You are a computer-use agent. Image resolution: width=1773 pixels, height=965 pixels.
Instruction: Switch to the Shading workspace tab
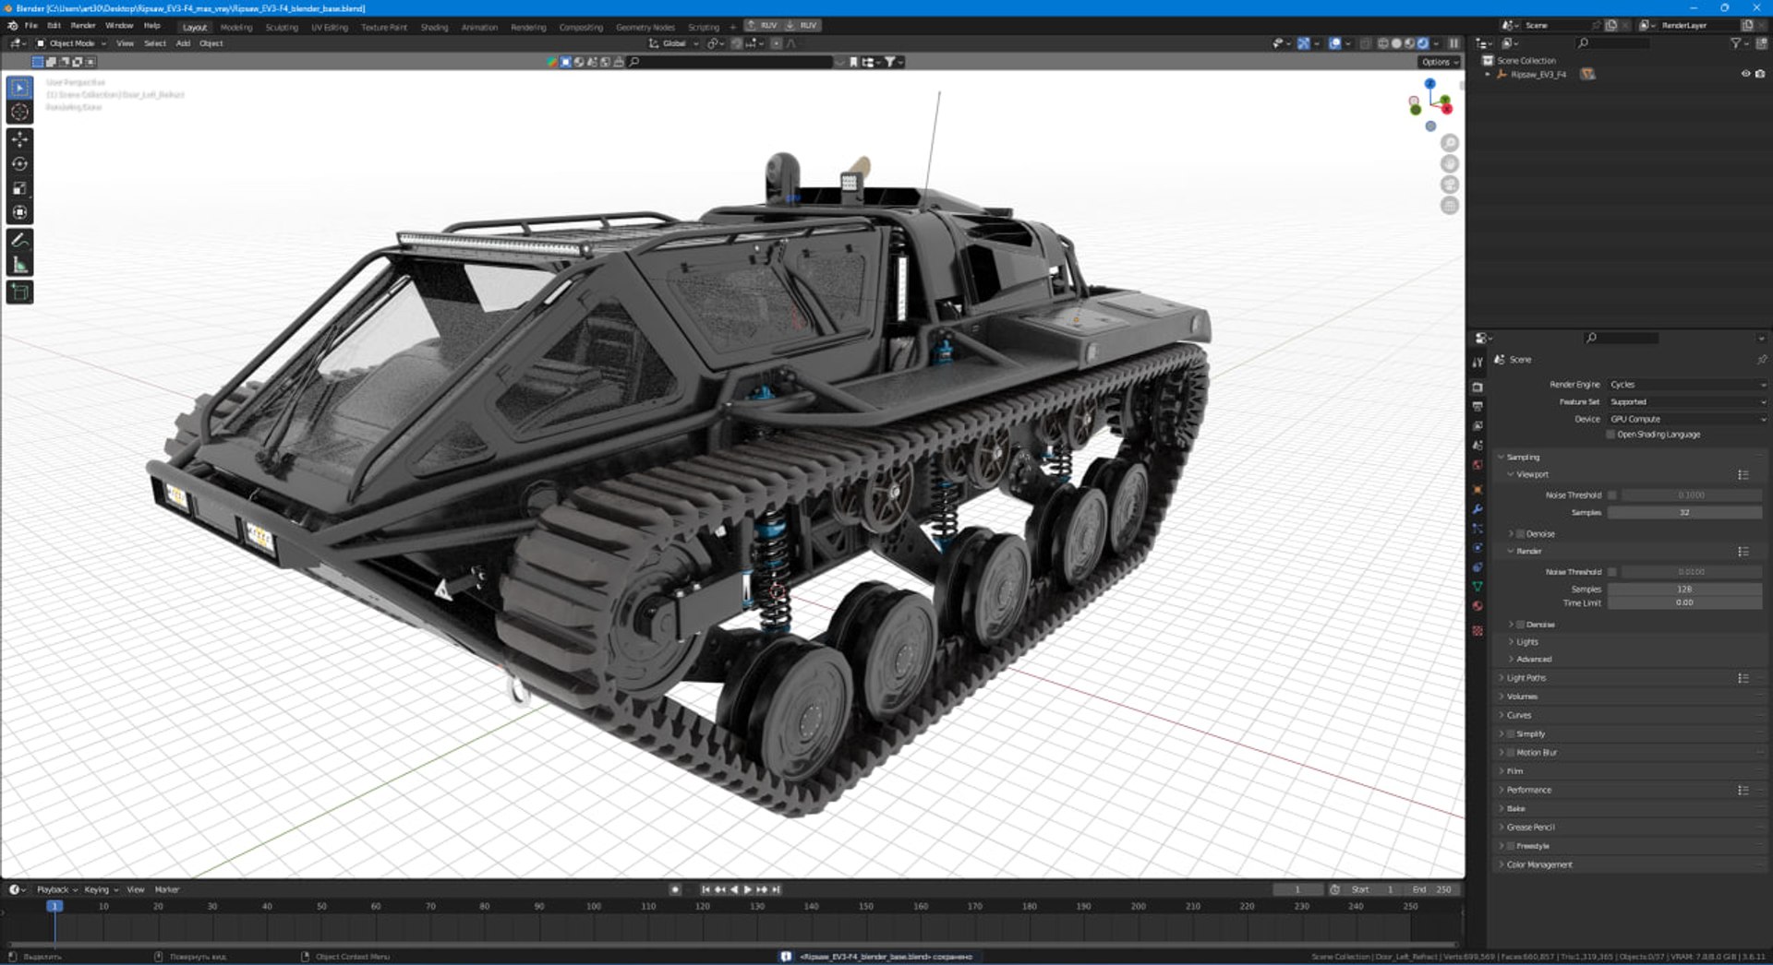coord(434,27)
